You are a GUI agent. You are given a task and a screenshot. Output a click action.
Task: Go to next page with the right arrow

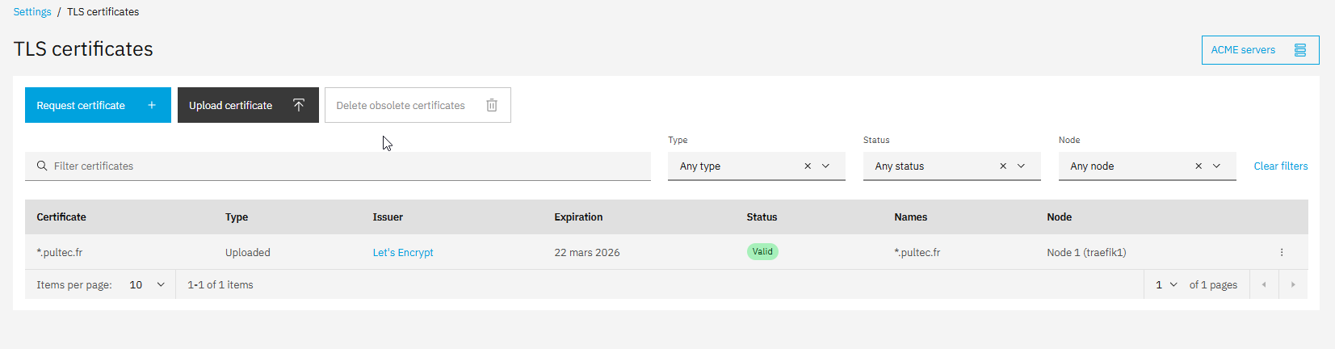pyautogui.click(x=1292, y=285)
